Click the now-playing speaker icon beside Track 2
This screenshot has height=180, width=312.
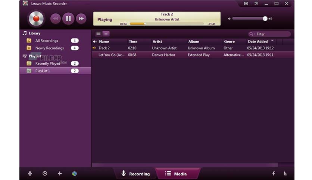(94, 48)
